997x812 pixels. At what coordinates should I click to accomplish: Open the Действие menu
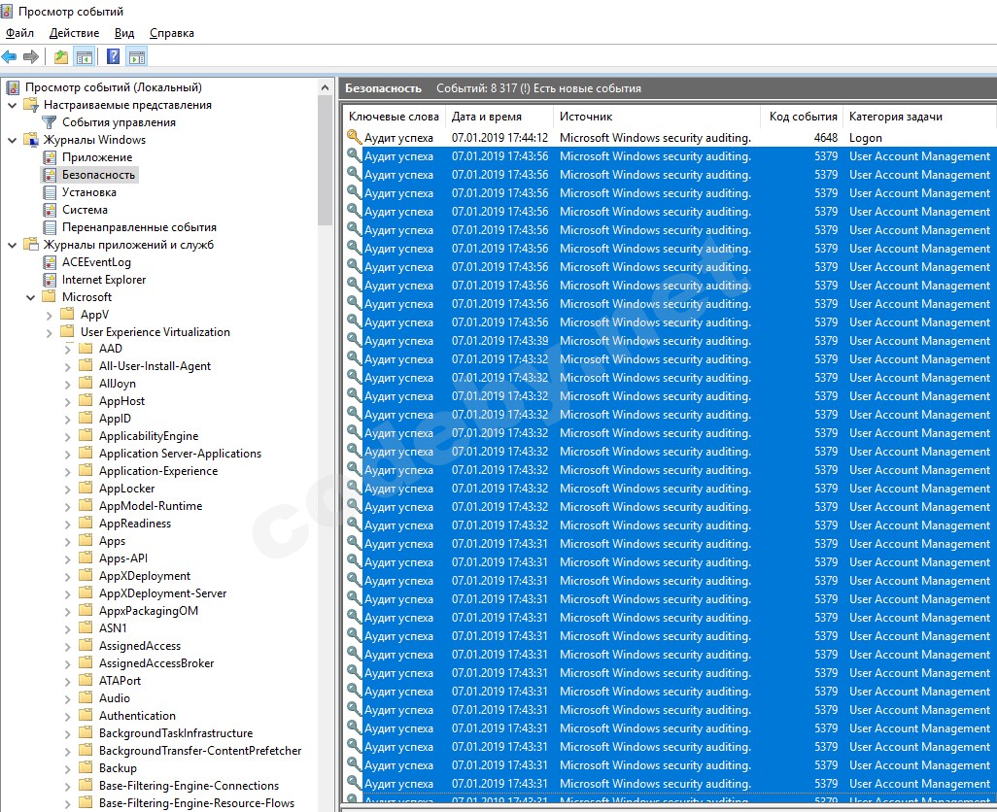pos(74,33)
